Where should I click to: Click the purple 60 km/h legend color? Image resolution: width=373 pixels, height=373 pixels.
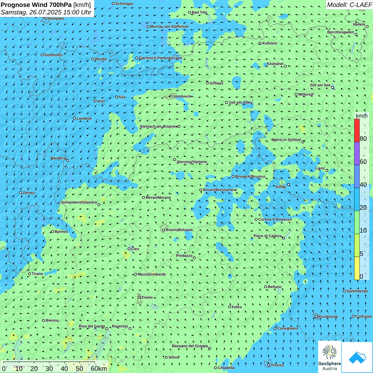357,153
